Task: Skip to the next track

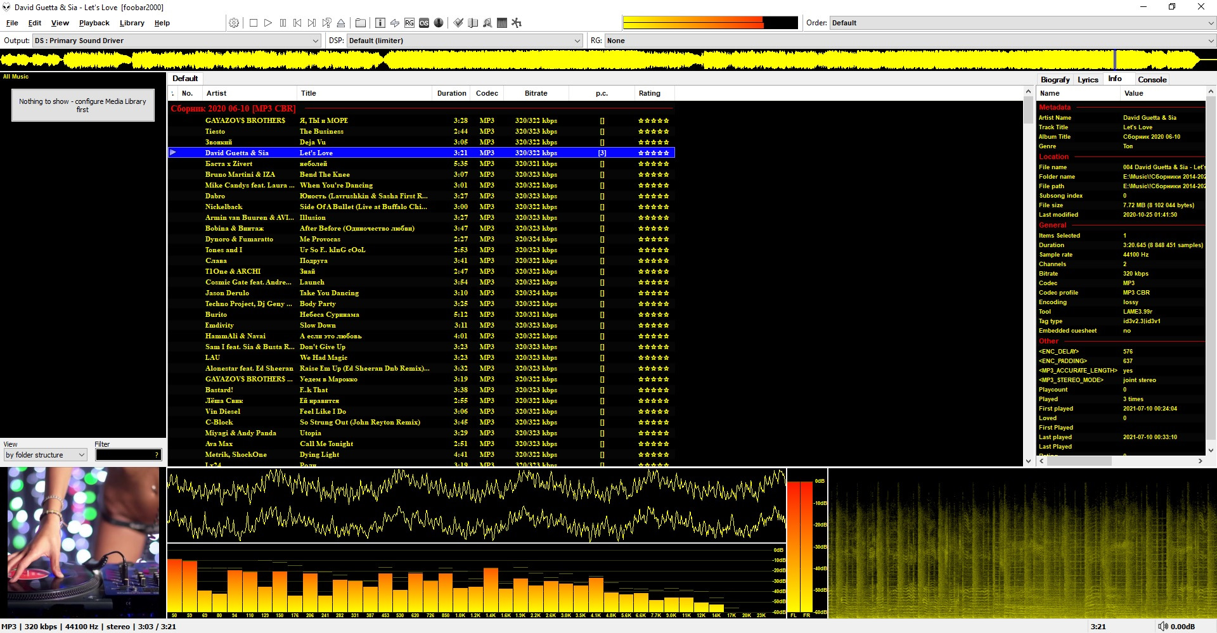Action: (x=312, y=23)
